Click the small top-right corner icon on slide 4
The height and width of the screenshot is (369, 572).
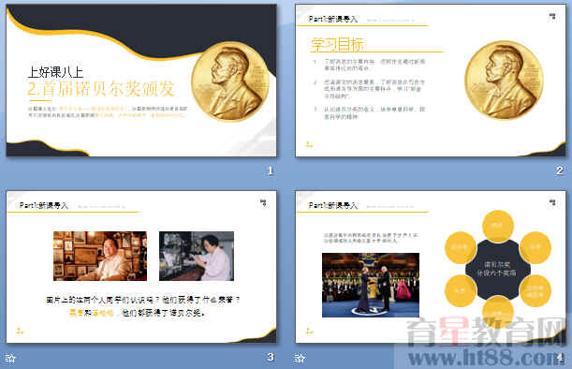[552, 202]
